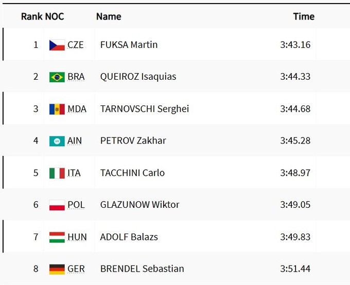Click the MDA country code

pos(77,109)
